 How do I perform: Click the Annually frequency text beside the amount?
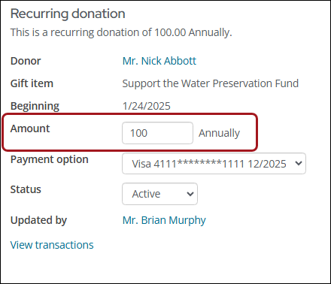(220, 133)
